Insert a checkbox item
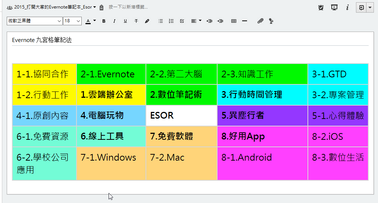Image resolution: width=378 pixels, height=203 pixels. pos(182,21)
